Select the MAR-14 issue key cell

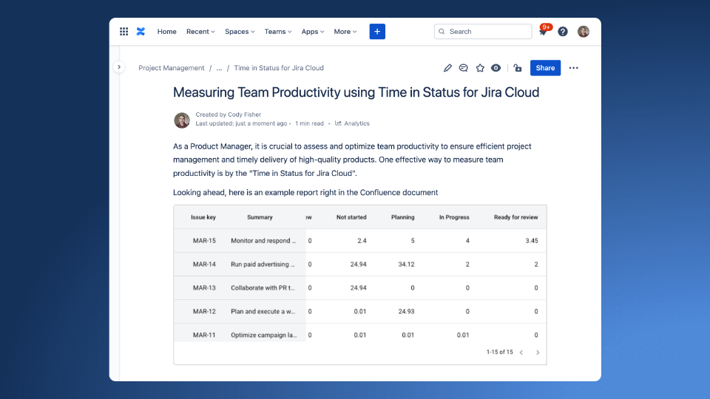pos(204,265)
